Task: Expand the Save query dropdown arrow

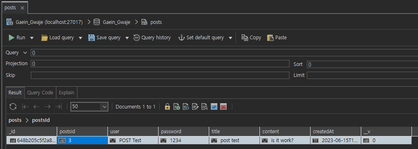Action: click(x=127, y=38)
